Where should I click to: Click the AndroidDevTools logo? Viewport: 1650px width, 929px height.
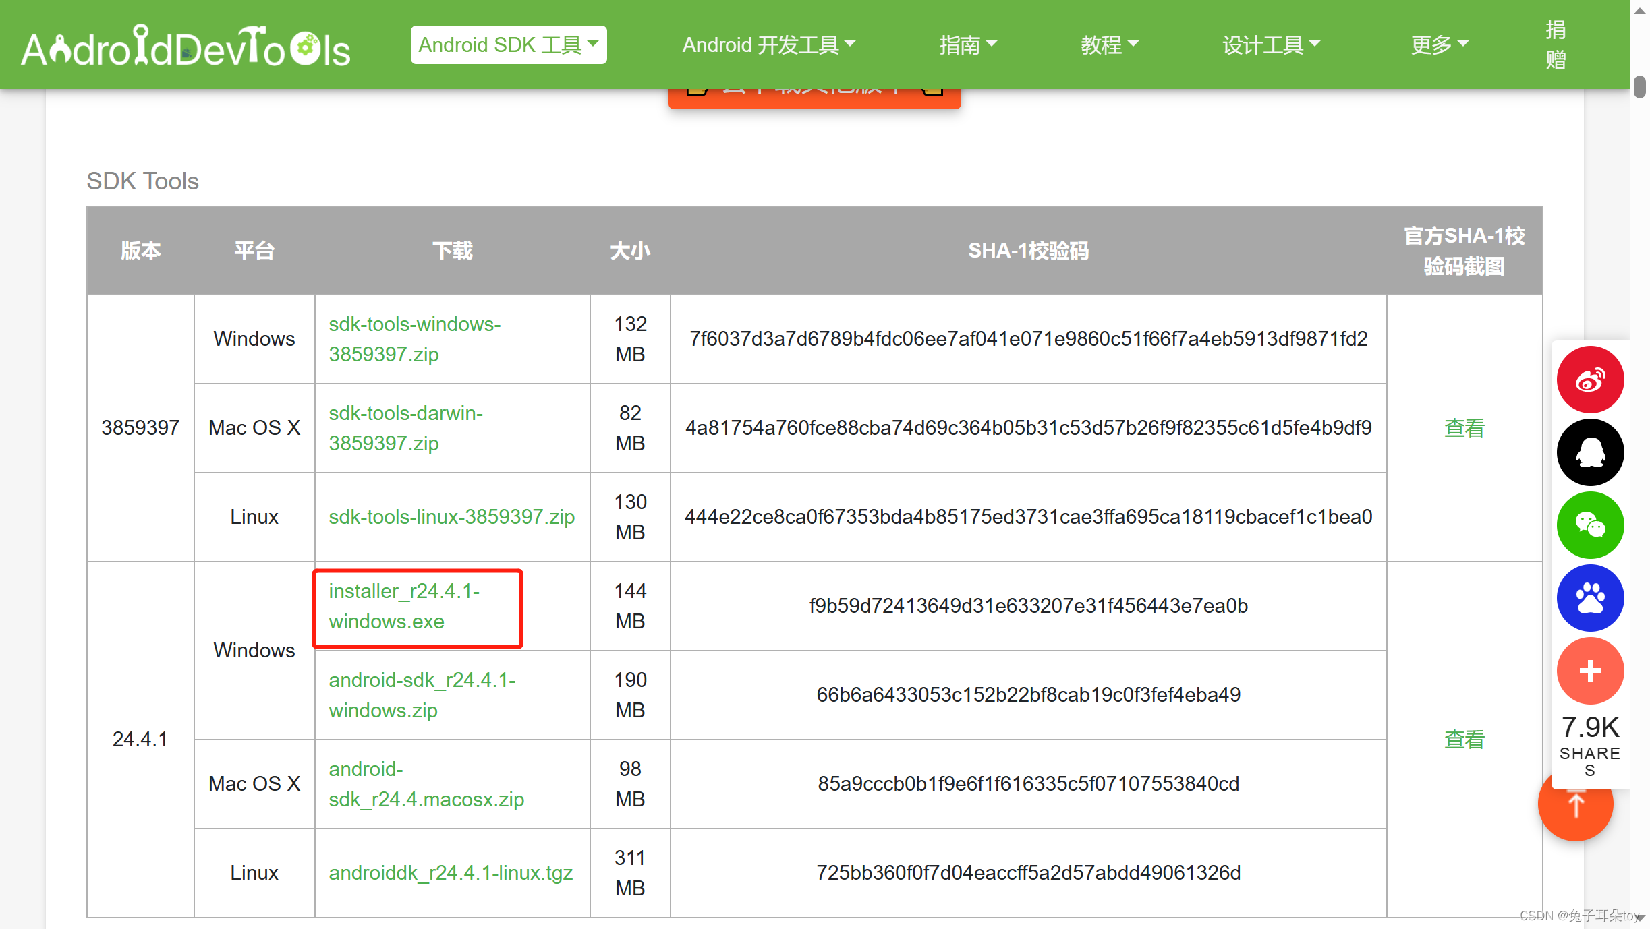point(186,47)
